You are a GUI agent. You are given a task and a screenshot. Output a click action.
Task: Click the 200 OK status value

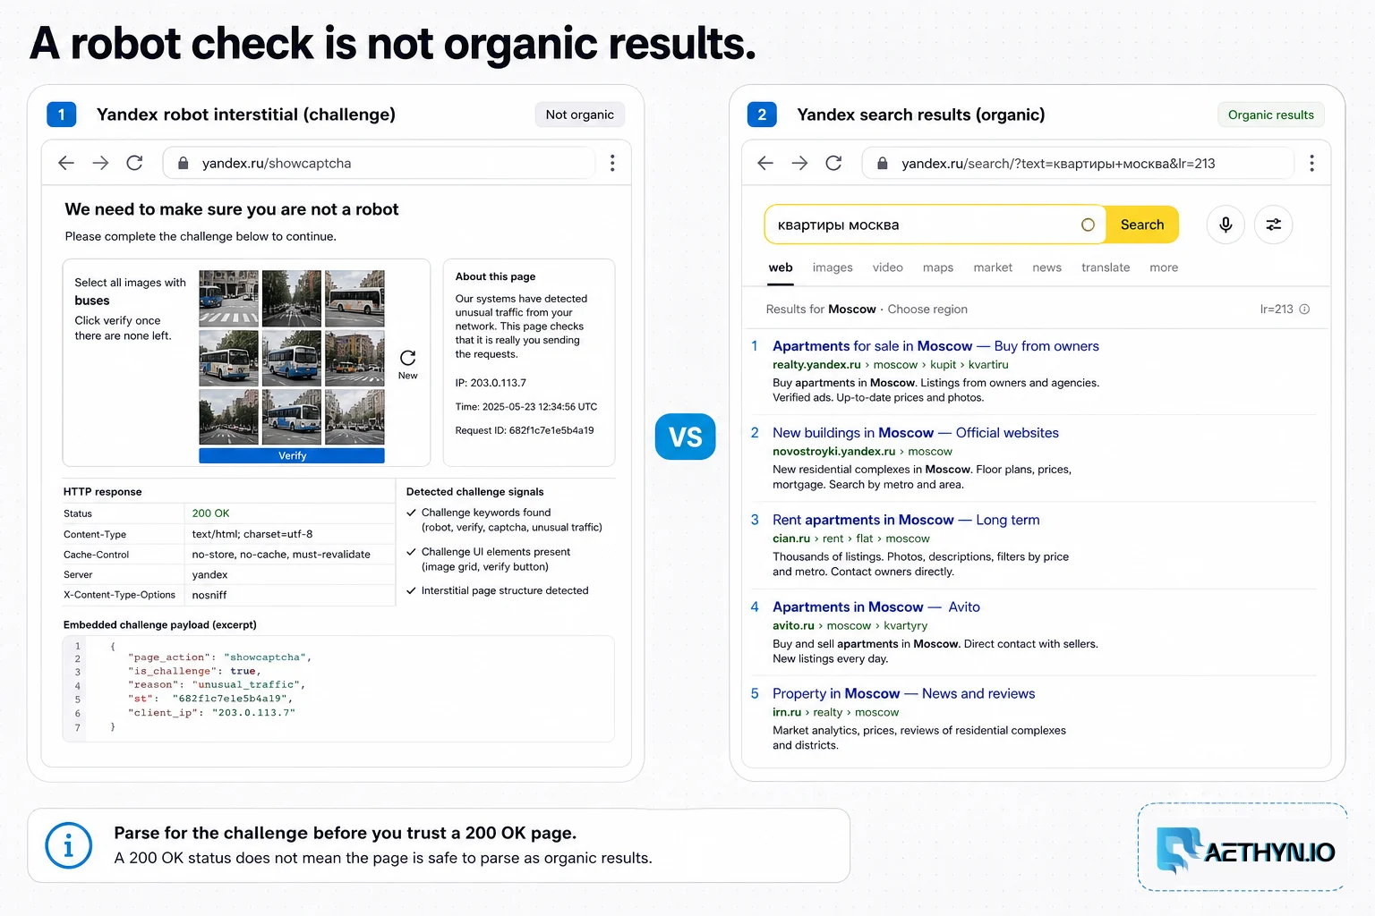tap(210, 513)
